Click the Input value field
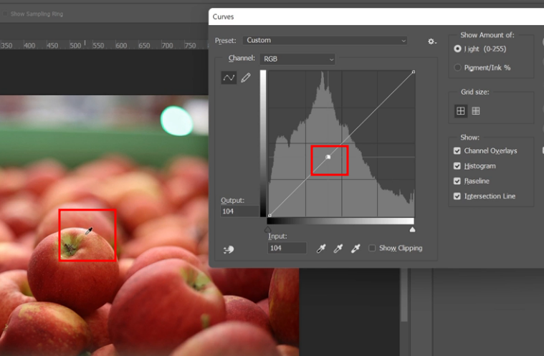Viewport: 544px width, 356px height. [287, 248]
